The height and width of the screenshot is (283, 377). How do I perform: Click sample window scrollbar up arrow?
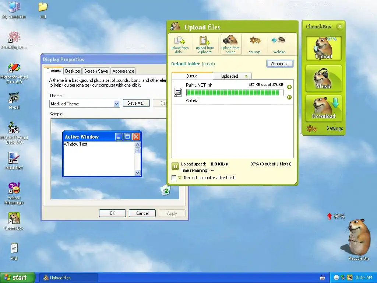tap(138, 144)
